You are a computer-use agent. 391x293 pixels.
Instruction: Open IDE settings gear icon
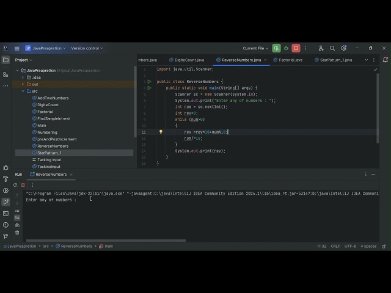[x=344, y=48]
